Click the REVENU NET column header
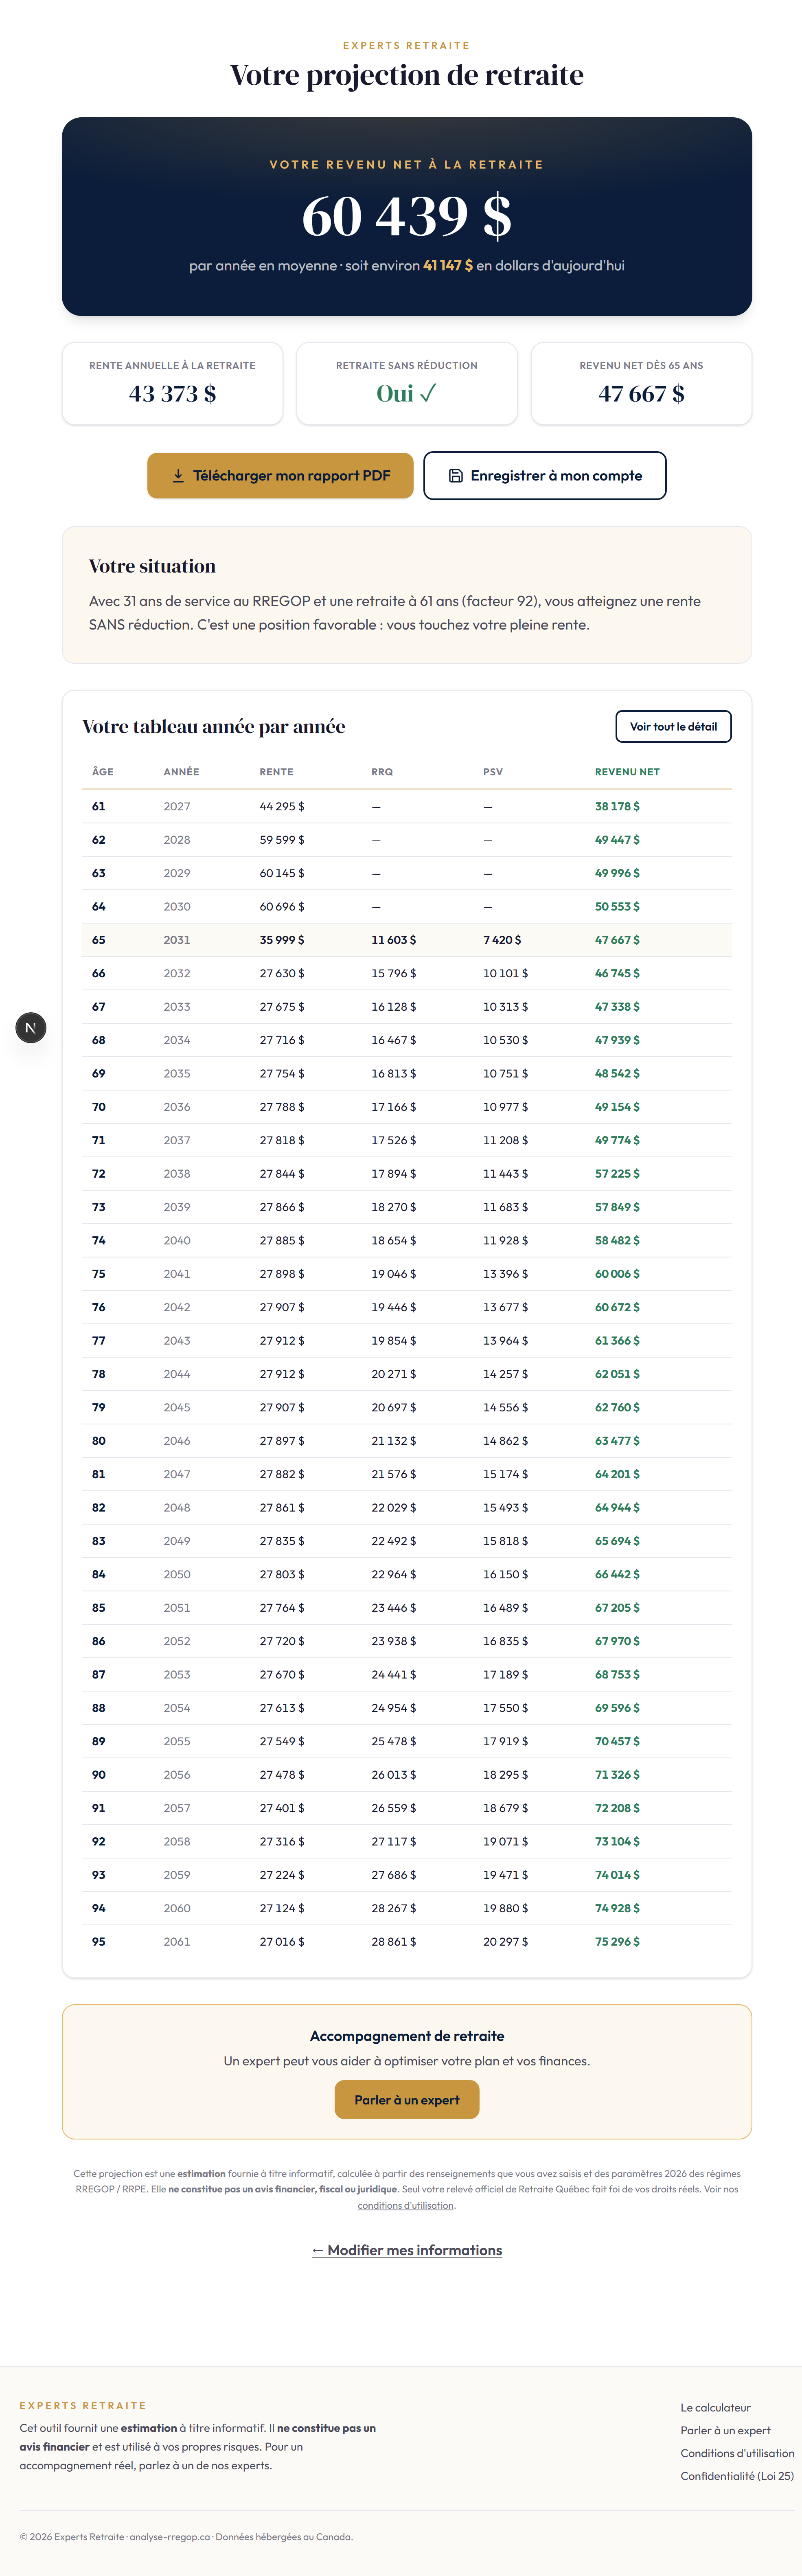 [627, 772]
